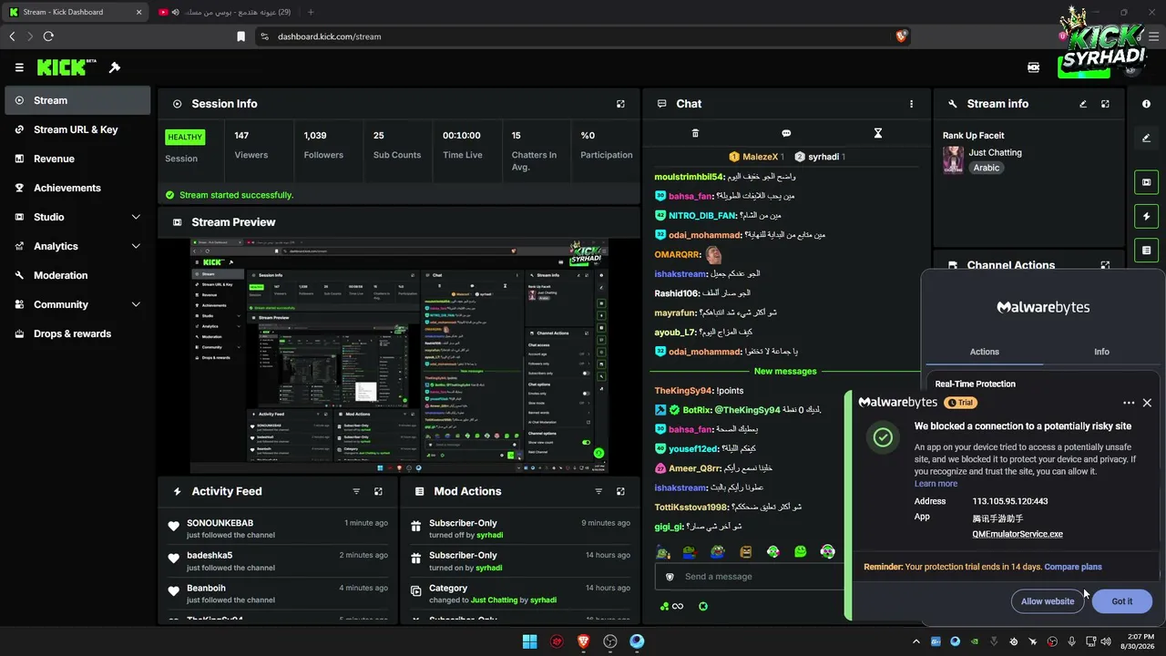
Task: Click the list icon in right sidebar
Action: tap(1146, 250)
